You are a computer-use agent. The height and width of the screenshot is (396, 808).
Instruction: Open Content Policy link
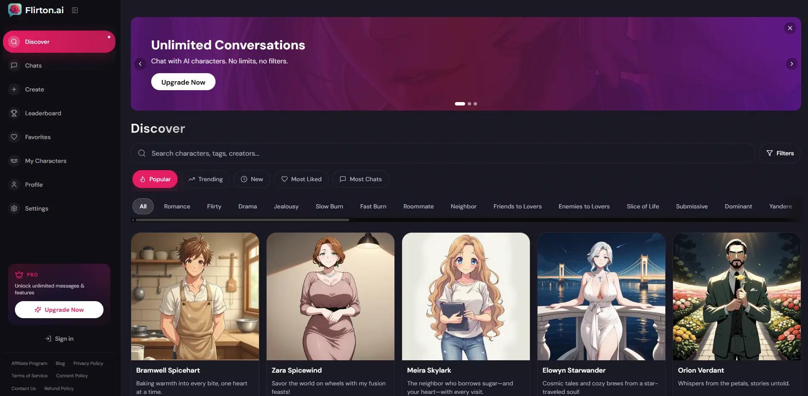[72, 376]
